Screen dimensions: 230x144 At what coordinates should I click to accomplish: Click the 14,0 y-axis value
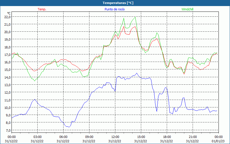(x=7, y=77)
